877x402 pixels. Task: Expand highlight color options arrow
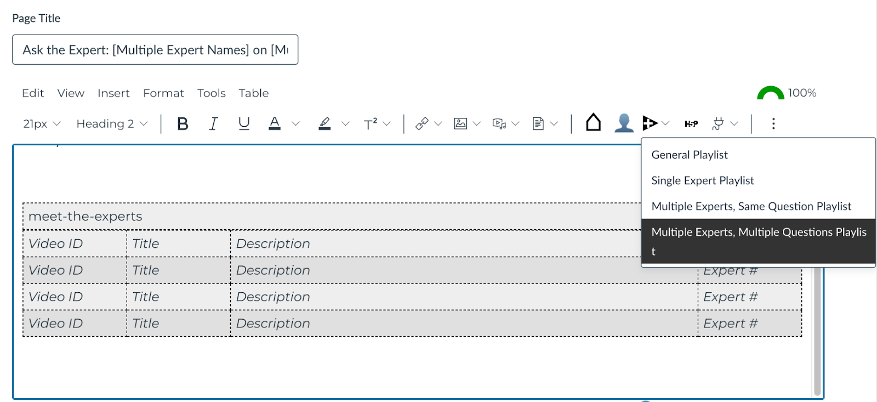[345, 124]
